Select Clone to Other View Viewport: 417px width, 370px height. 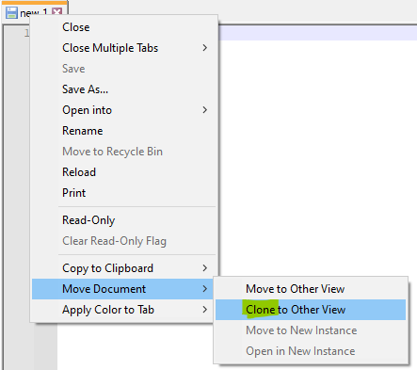(x=311, y=310)
